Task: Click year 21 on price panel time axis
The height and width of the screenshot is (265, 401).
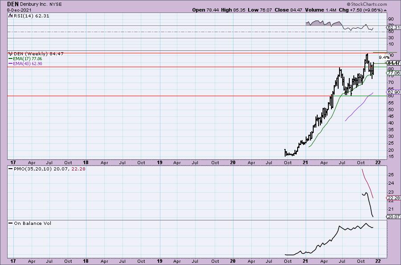Action: click(305, 162)
